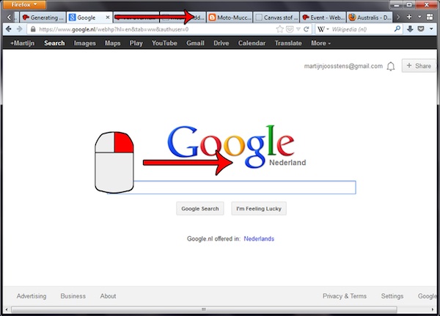
Task: Click the martijnjoosstens@gmail.com account
Action: point(343,66)
